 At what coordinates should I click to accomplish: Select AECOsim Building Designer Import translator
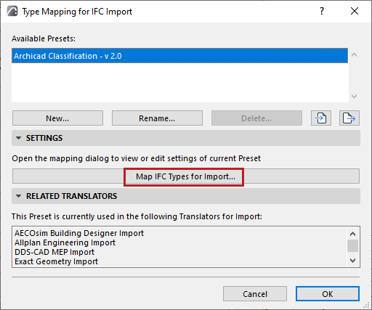(x=79, y=233)
